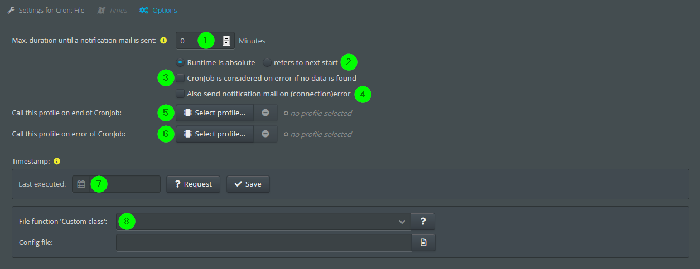700x269 pixels.
Task: Expand the File function Custom class dropdown
Action: 402,222
